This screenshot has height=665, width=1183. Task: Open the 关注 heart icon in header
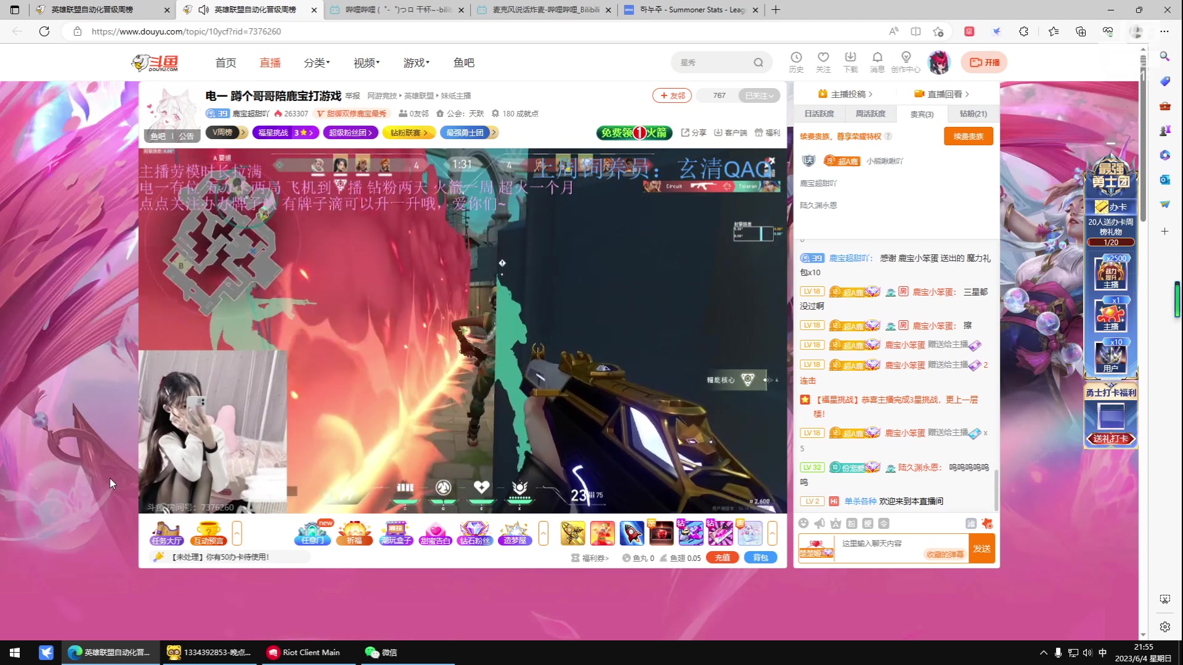click(823, 62)
